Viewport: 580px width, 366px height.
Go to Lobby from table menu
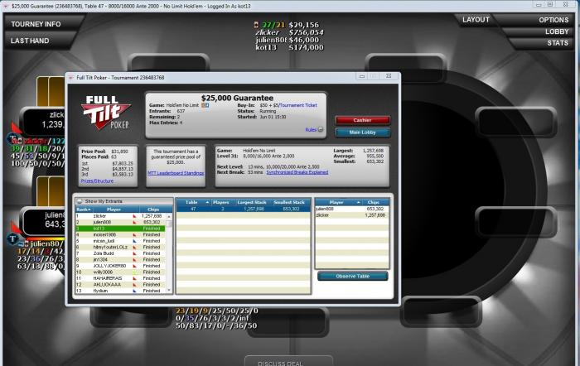point(557,31)
